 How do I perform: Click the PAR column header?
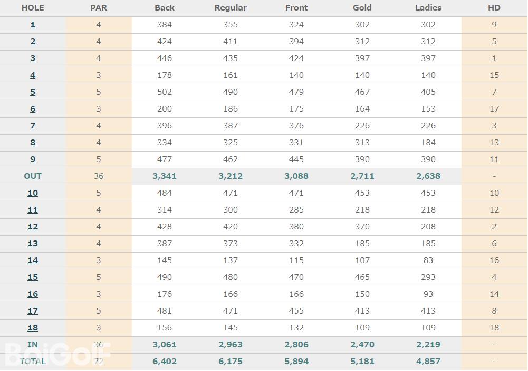coord(99,8)
